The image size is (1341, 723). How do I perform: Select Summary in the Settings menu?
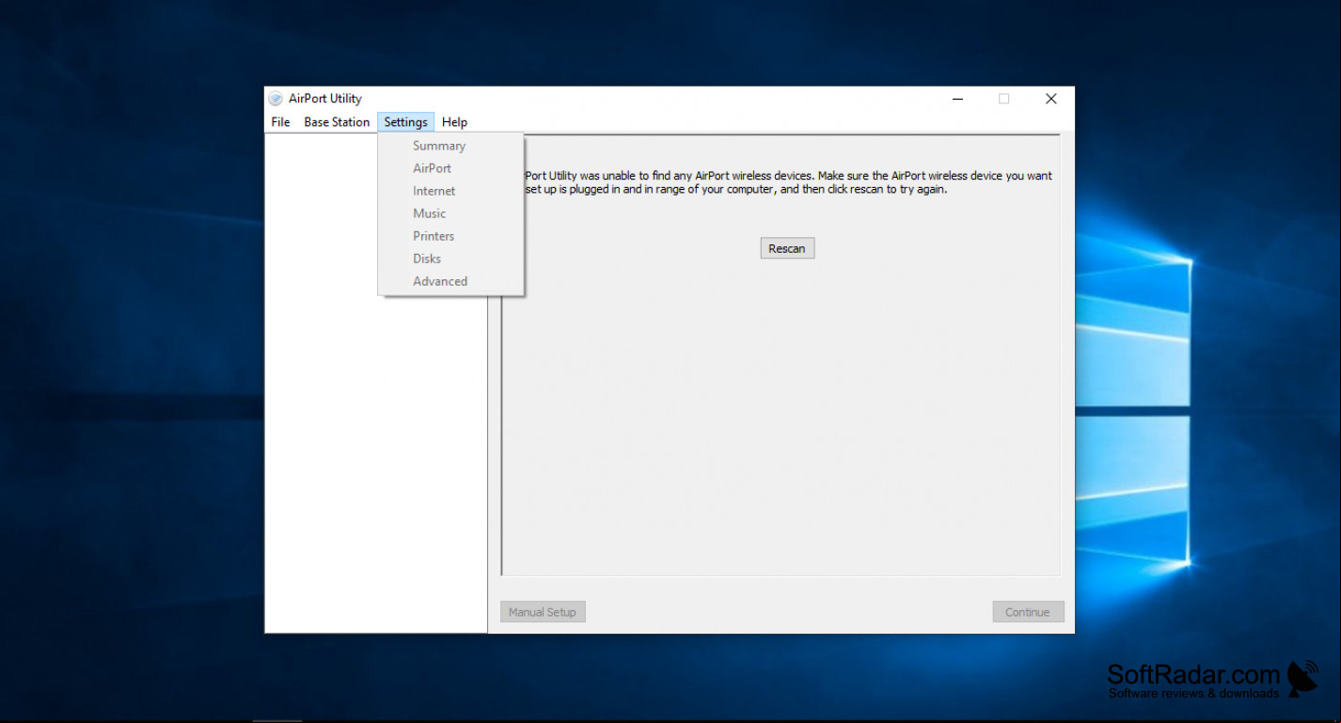pos(450,146)
